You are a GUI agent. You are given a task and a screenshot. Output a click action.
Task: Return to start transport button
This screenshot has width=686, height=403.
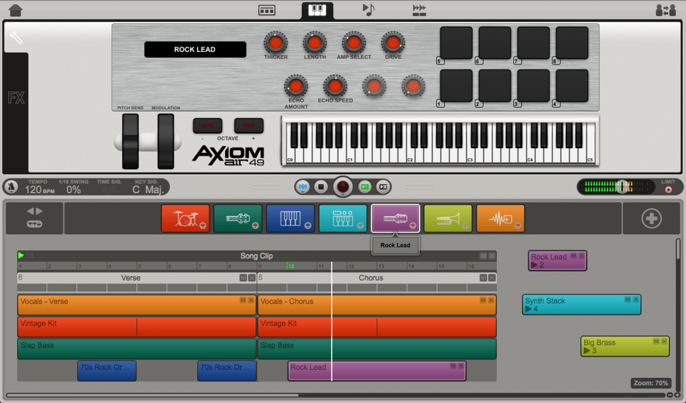pyautogui.click(x=303, y=186)
